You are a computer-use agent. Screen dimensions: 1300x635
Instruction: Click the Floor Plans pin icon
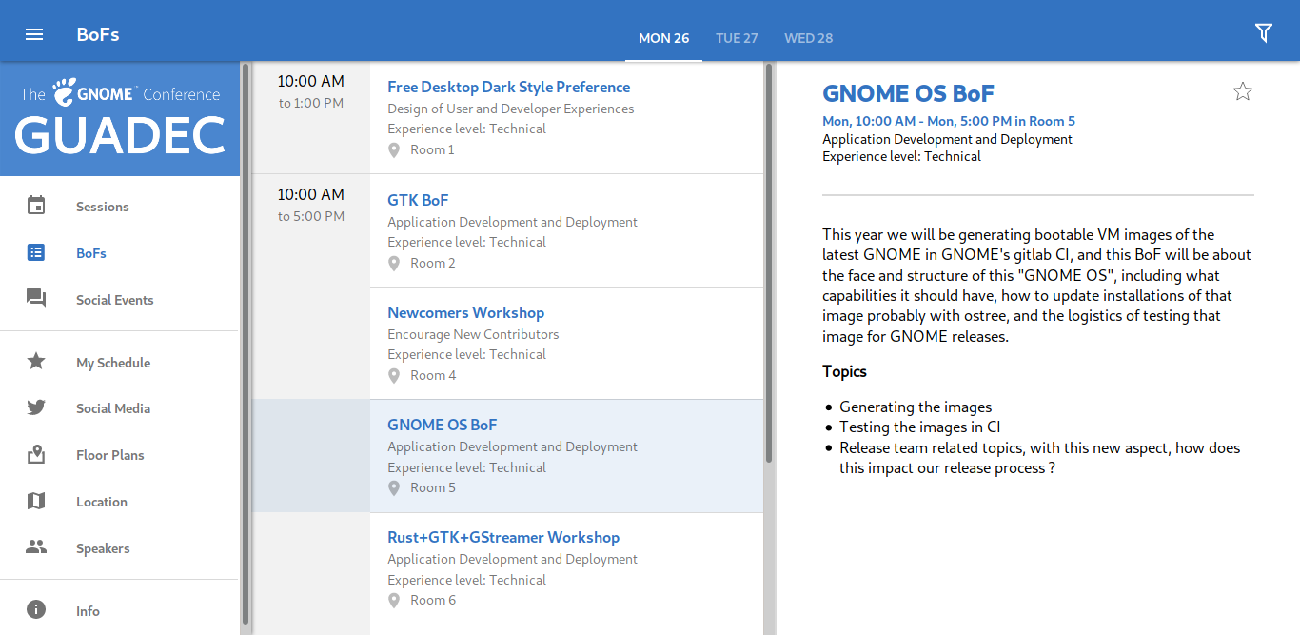[x=36, y=454]
